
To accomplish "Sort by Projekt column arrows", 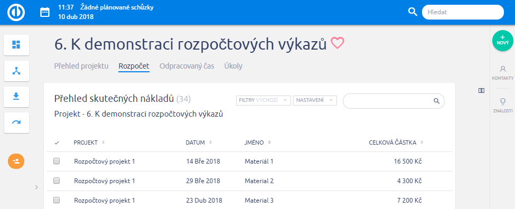I will pos(103,142).
